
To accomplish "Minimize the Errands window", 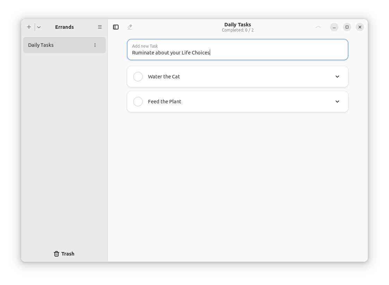I will pyautogui.click(x=334, y=27).
